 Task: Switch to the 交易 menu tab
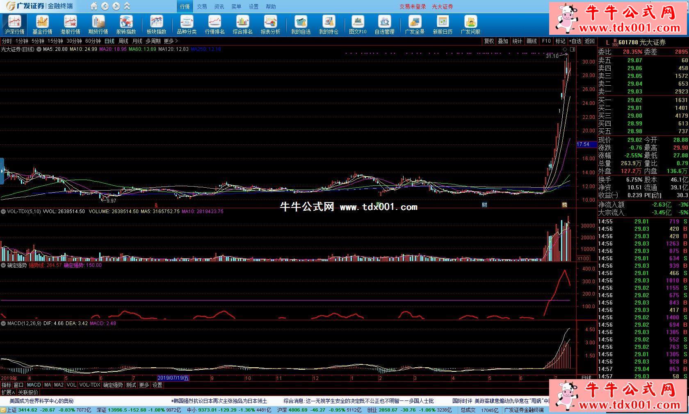(x=202, y=7)
